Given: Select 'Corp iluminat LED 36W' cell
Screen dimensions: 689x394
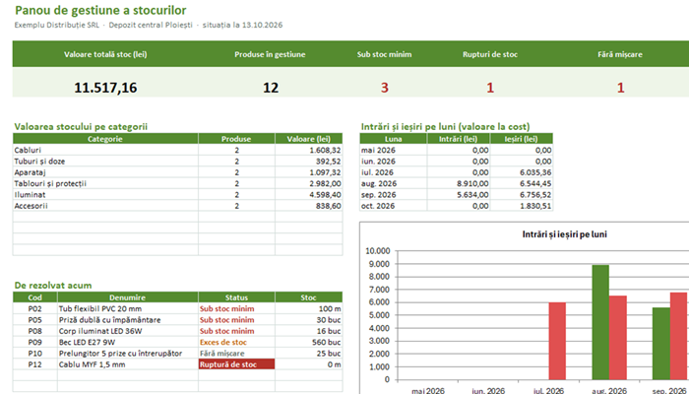Looking at the screenshot, I should [127, 331].
